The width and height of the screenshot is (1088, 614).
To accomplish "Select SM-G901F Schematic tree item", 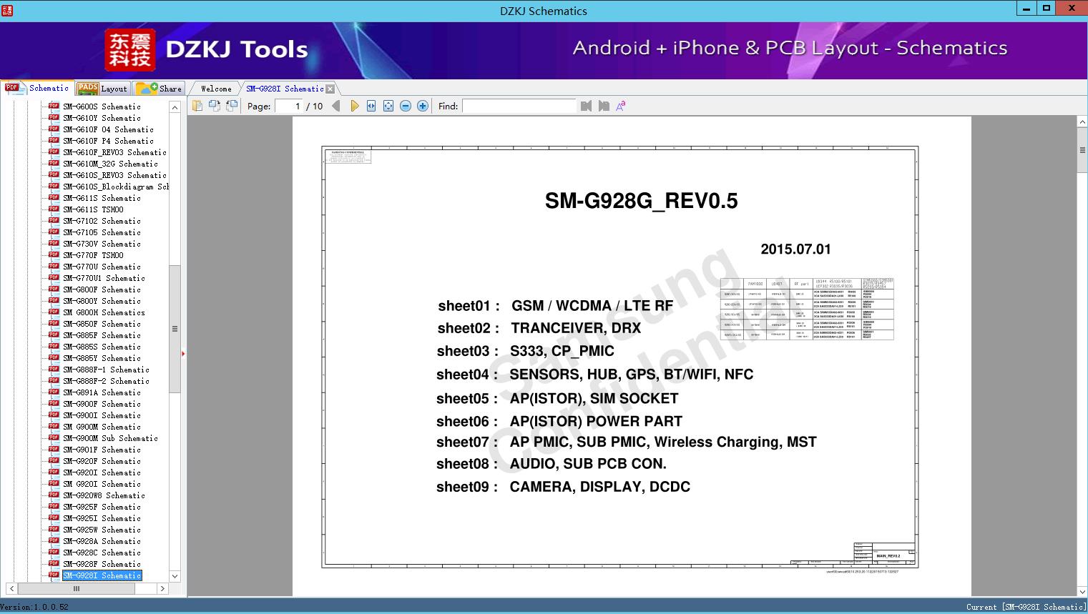I will pyautogui.click(x=102, y=450).
